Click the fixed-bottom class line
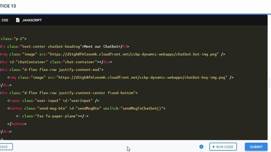 pyautogui.click(x=69, y=93)
